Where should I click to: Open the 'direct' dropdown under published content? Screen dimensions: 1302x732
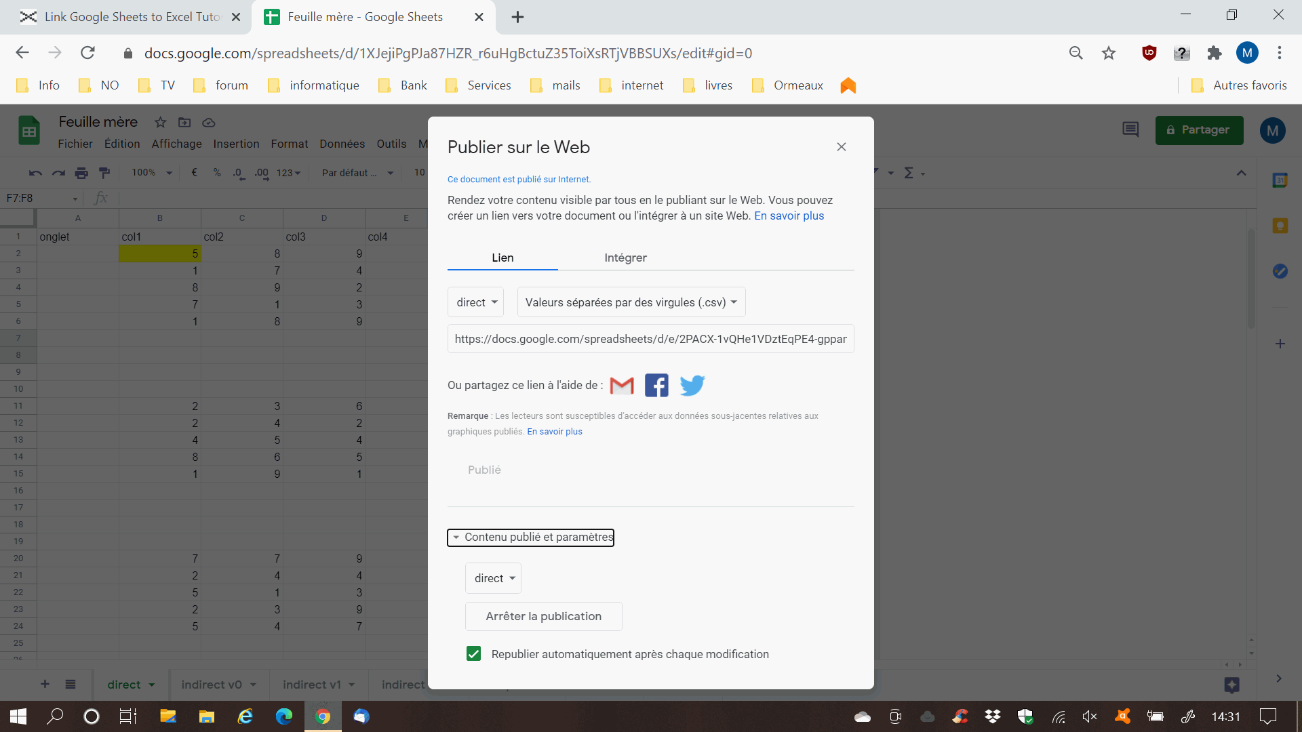[493, 578]
